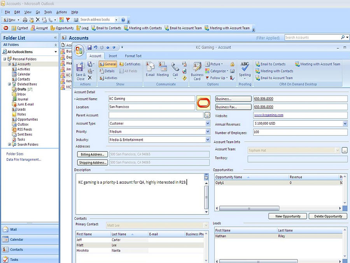Expand the Search Folders node

(x=9, y=145)
